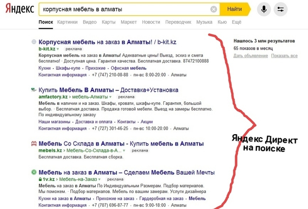Click the реклама label beside amfactory.kz
Screen dimensions: 308x209
[x=126, y=97]
